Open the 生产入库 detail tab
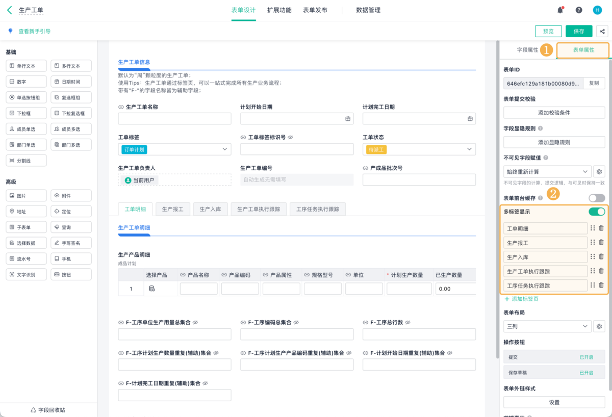 (x=210, y=209)
